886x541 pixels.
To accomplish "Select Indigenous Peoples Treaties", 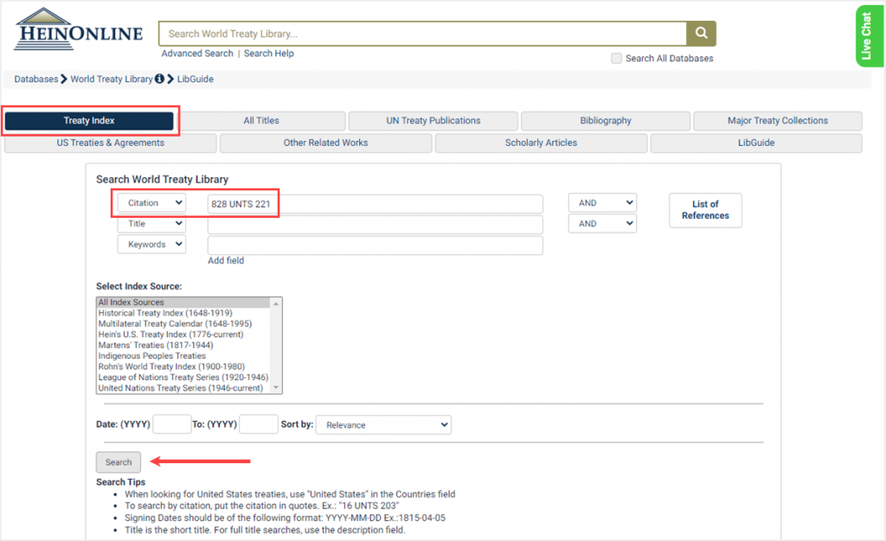I will [x=183, y=356].
